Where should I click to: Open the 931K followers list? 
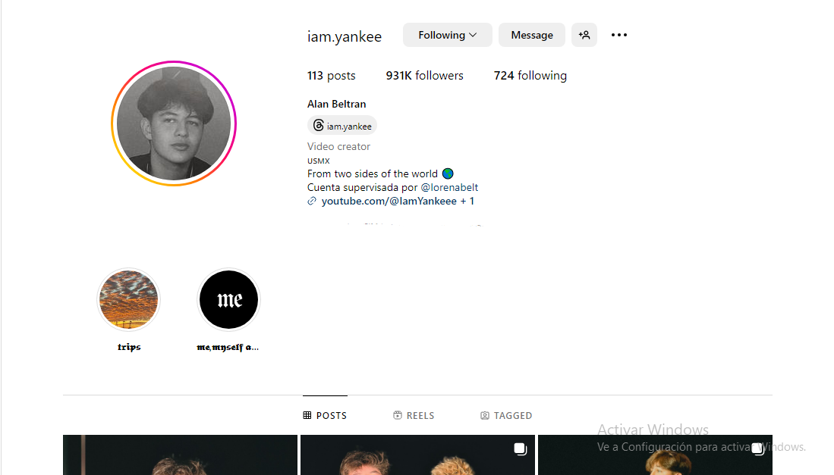pos(424,75)
